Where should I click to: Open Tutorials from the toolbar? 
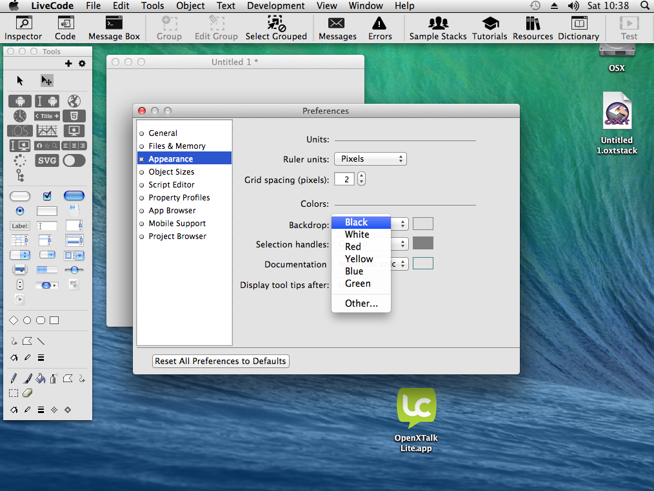tap(490, 28)
